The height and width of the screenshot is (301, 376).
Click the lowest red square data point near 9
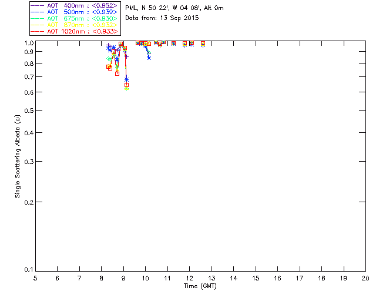point(127,85)
